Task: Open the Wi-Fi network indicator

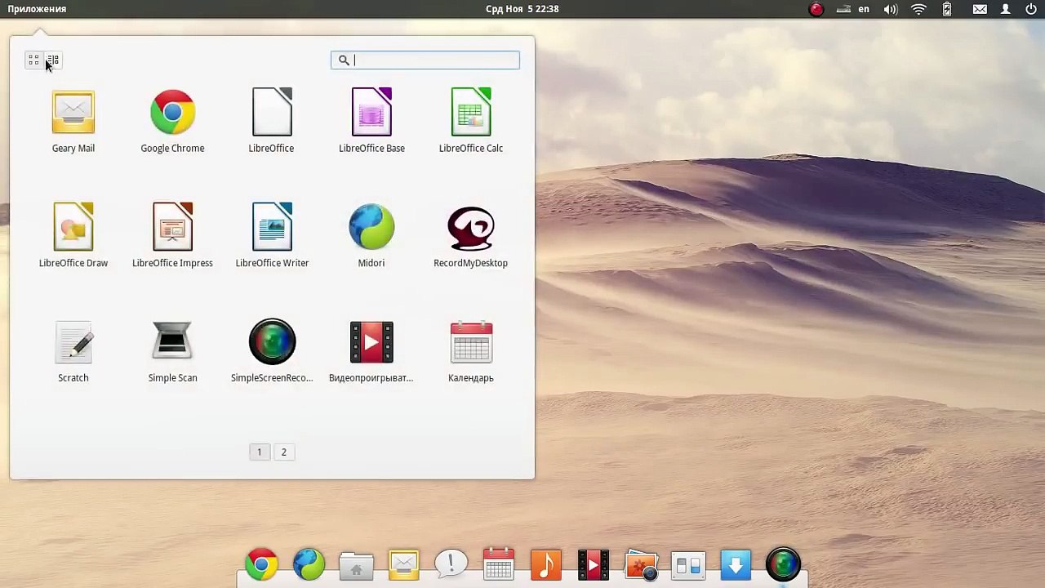Action: (x=918, y=9)
